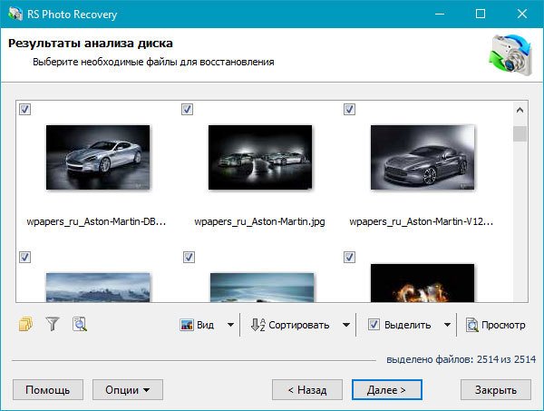The height and width of the screenshot is (411, 544).
Task: Close the window with title bar X
Action: click(522, 14)
